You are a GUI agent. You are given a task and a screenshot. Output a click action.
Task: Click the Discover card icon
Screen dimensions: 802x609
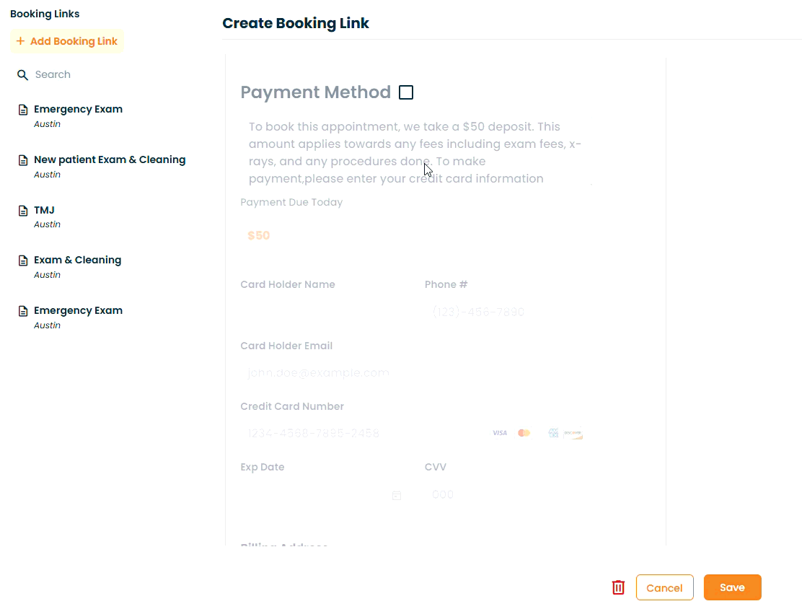pos(573,433)
